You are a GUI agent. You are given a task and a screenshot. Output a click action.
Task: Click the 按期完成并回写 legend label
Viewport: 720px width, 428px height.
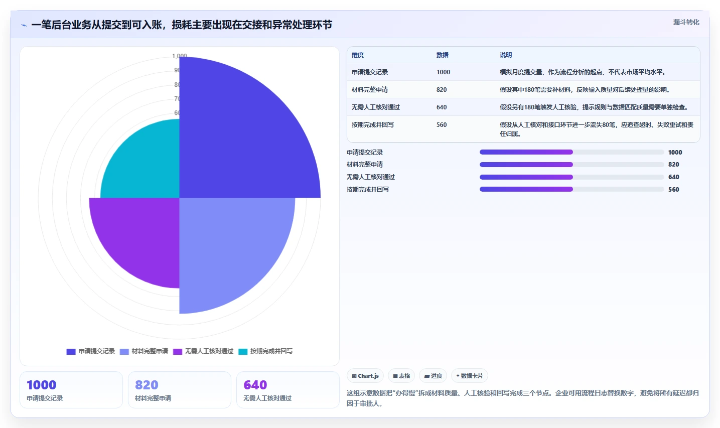coord(271,351)
